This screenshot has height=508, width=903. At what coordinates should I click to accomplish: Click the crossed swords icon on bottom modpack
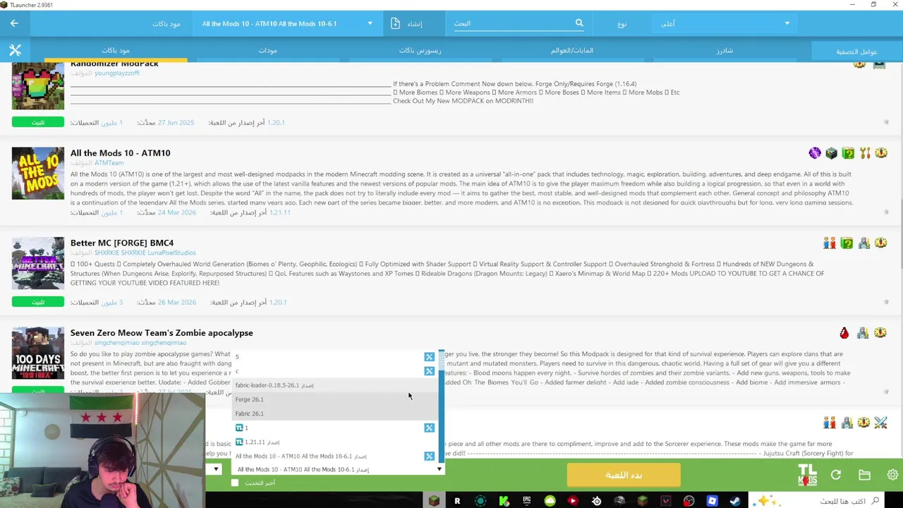880,423
